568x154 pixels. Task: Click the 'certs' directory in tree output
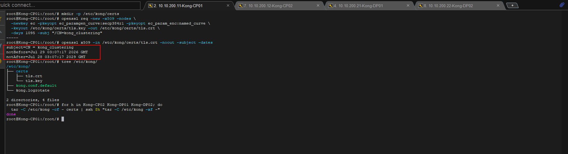22,71
